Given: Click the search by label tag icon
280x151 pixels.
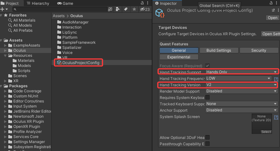Looking at the screenshot, I should tap(126, 9).
